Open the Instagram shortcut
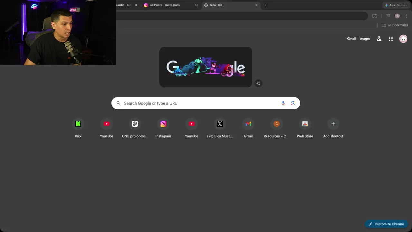Screen dimensions: 412x232 (163, 128)
